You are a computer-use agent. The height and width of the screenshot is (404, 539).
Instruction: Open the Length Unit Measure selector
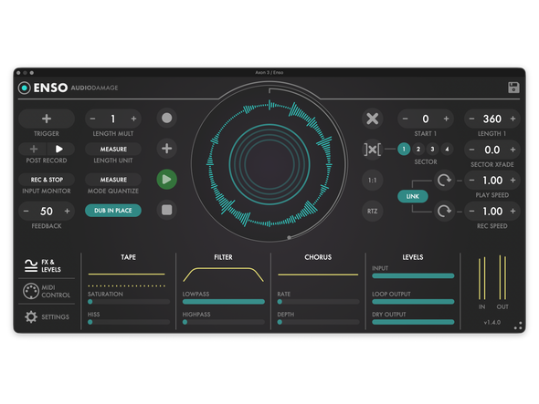(x=113, y=149)
